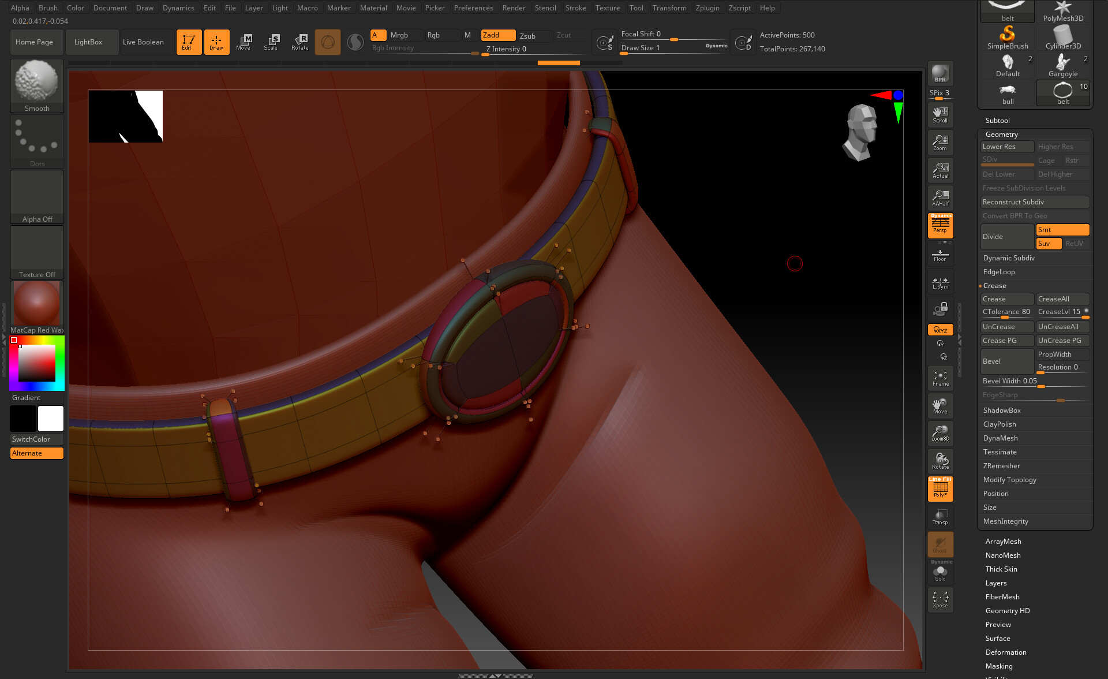Expand the ZRemesher section
1108x679 pixels.
[1001, 466]
